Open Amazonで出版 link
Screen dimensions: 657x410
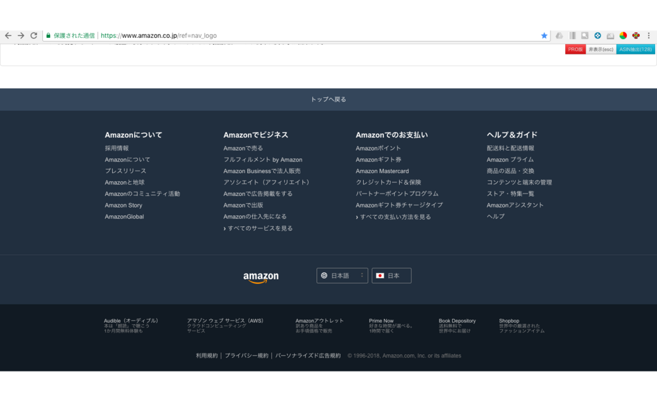(x=243, y=205)
